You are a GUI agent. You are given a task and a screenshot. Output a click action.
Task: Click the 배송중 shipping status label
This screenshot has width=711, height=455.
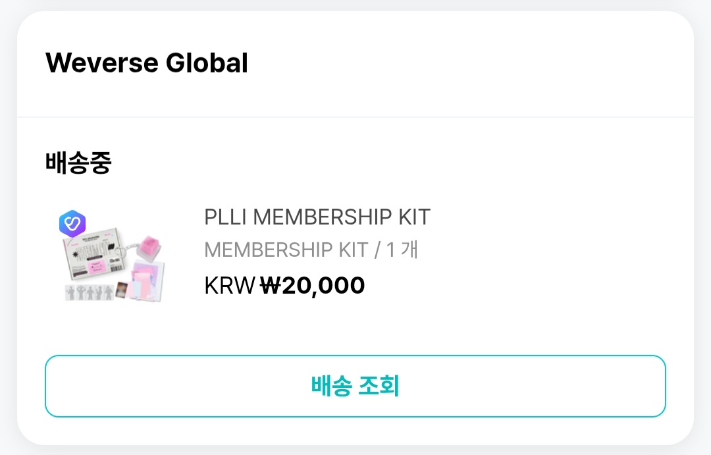pos(78,163)
